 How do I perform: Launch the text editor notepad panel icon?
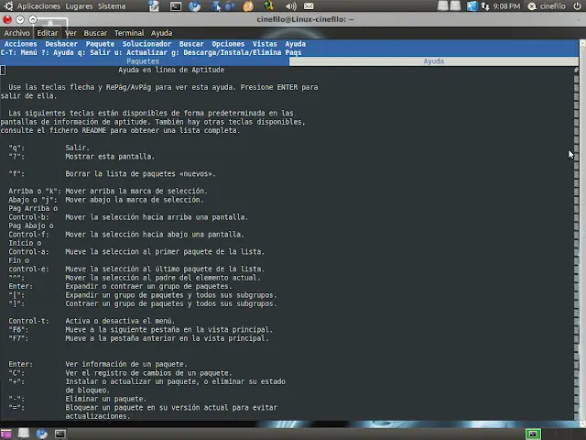click(x=154, y=6)
